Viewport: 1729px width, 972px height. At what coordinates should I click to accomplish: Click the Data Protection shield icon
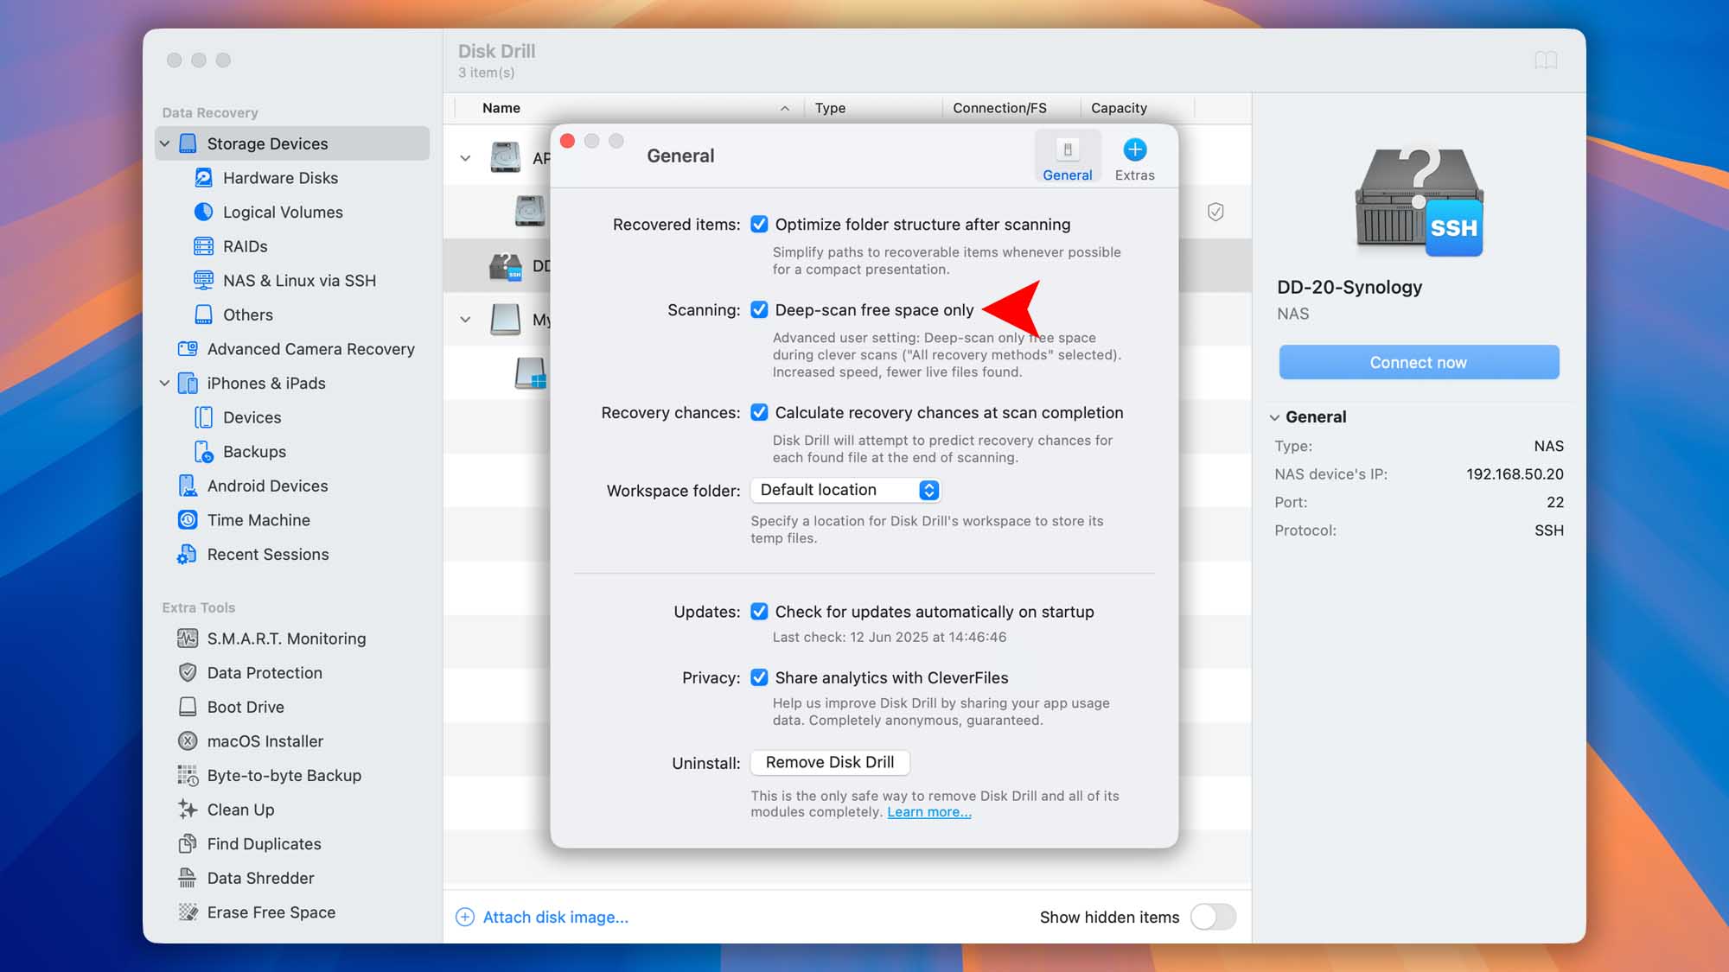(x=188, y=673)
